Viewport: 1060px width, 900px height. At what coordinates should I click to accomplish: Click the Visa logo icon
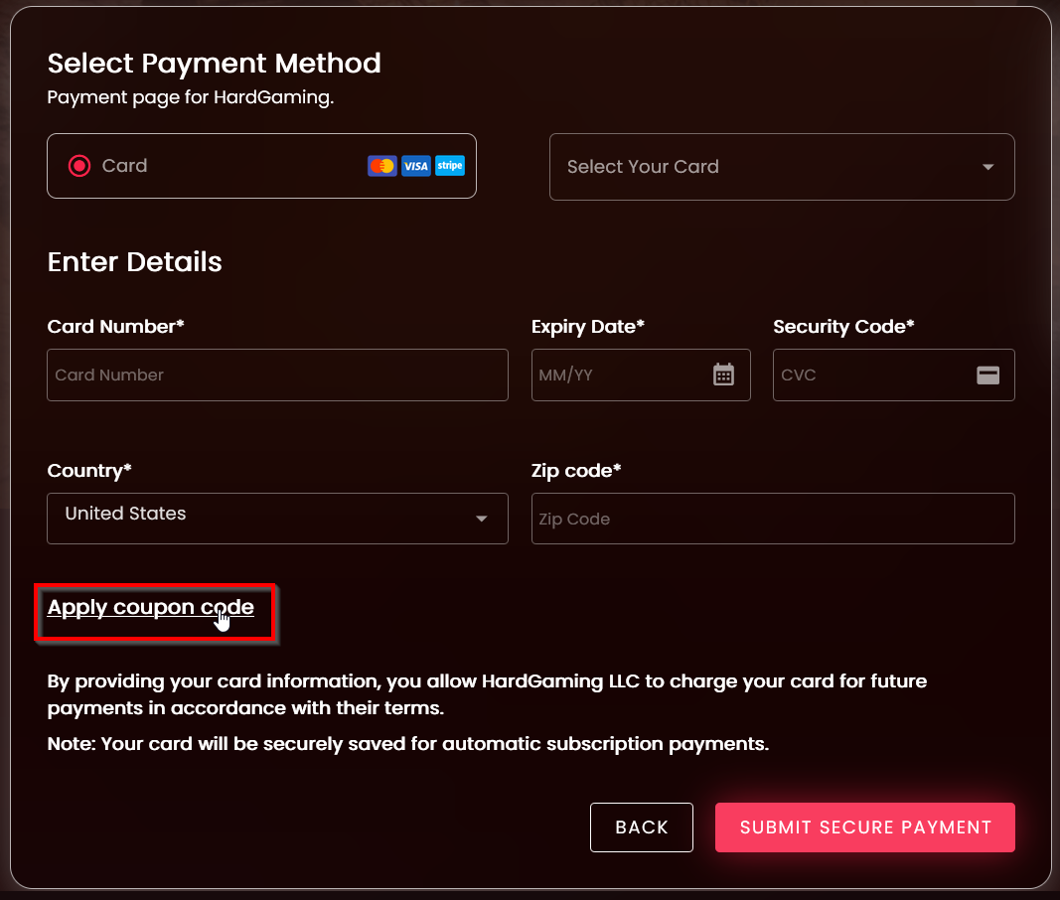tap(416, 166)
